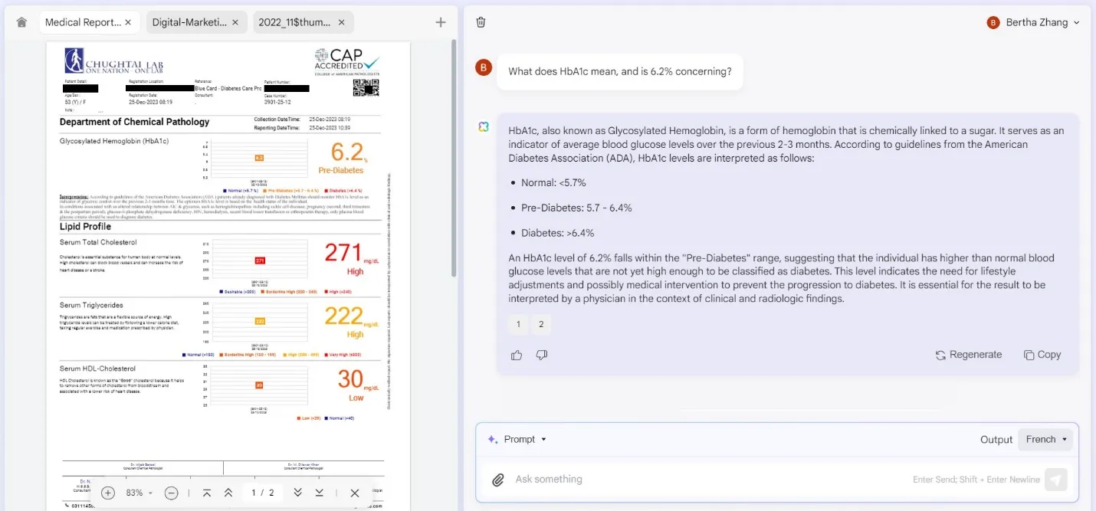Close the PDF navigation toolbar
This screenshot has height=511, width=1096.
(355, 493)
